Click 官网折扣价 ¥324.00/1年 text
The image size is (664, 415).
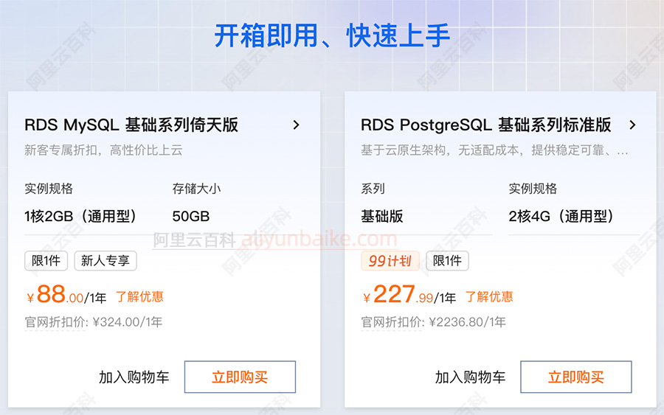click(94, 322)
